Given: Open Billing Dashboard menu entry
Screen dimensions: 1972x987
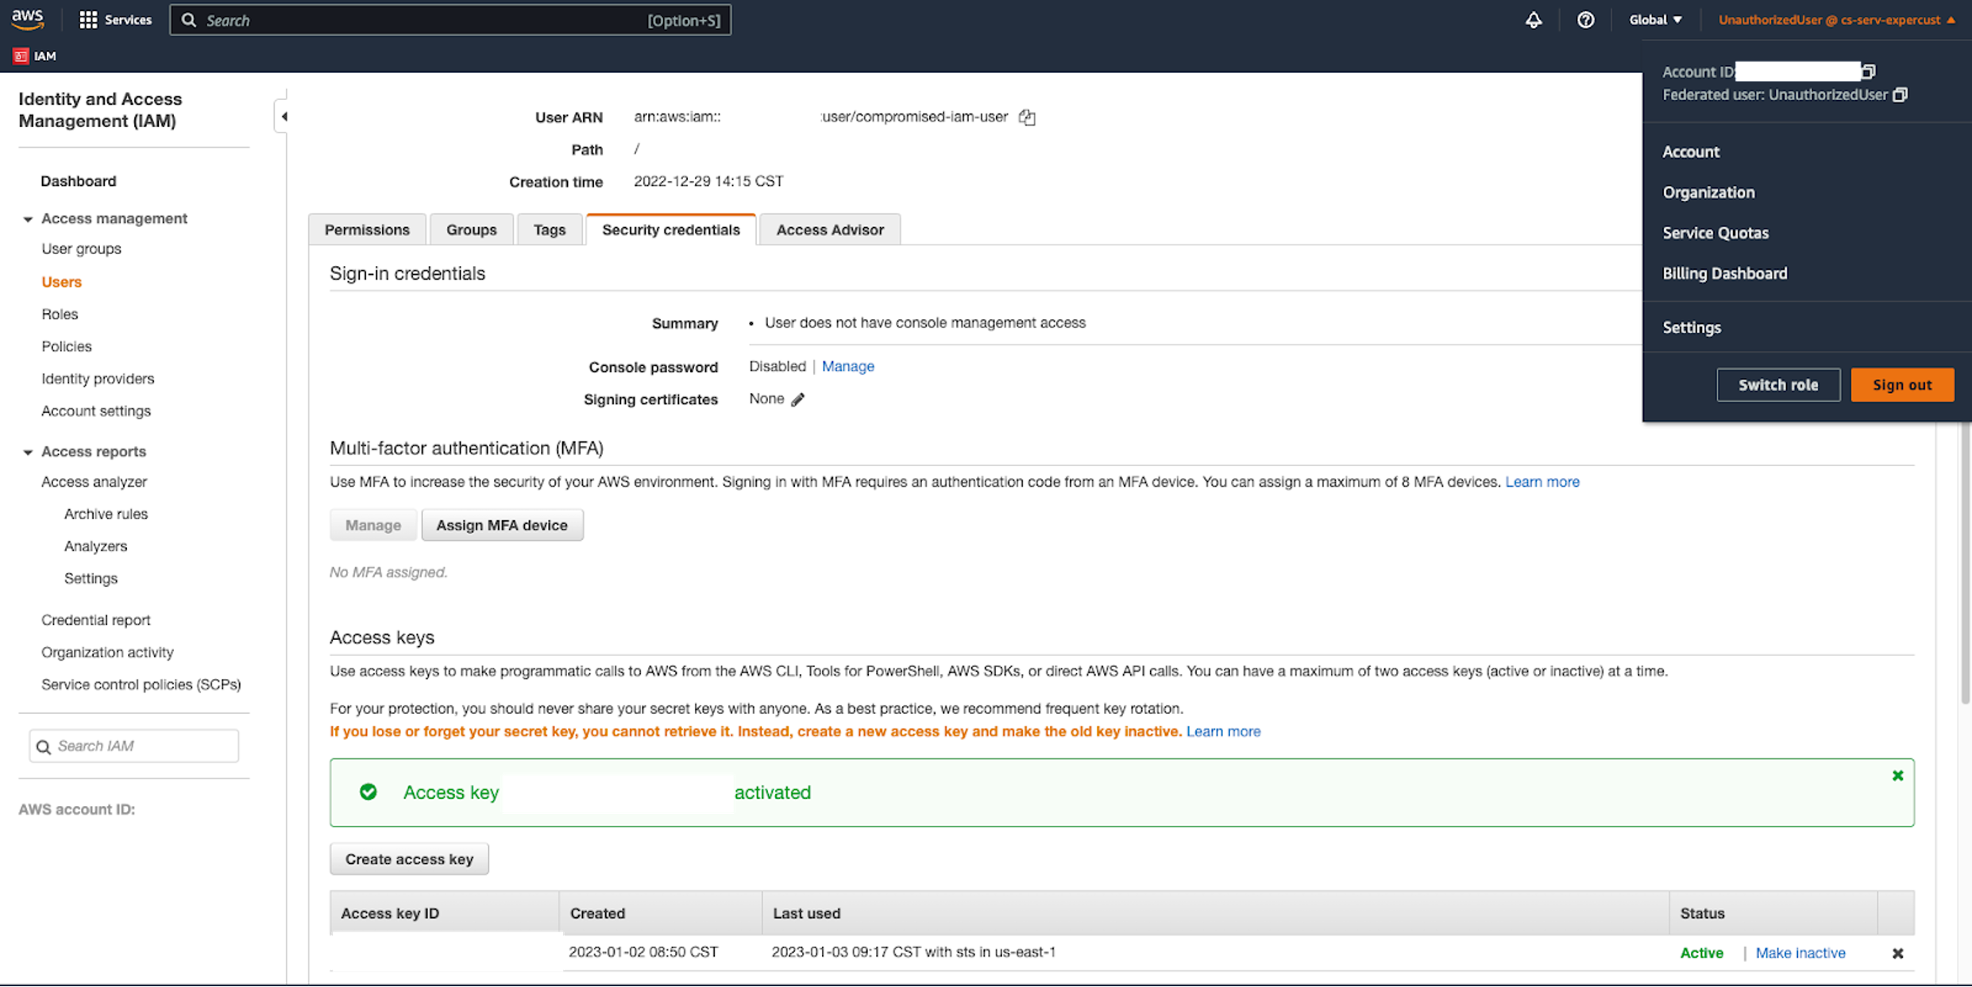Looking at the screenshot, I should pyautogui.click(x=1725, y=273).
